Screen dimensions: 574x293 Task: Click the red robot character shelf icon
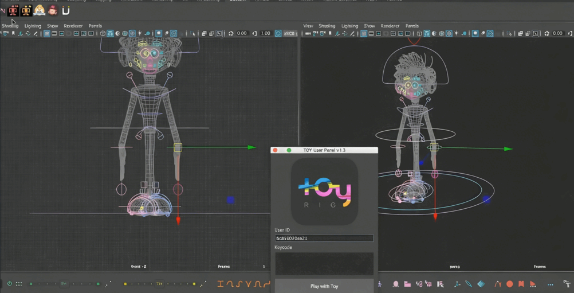(13, 11)
